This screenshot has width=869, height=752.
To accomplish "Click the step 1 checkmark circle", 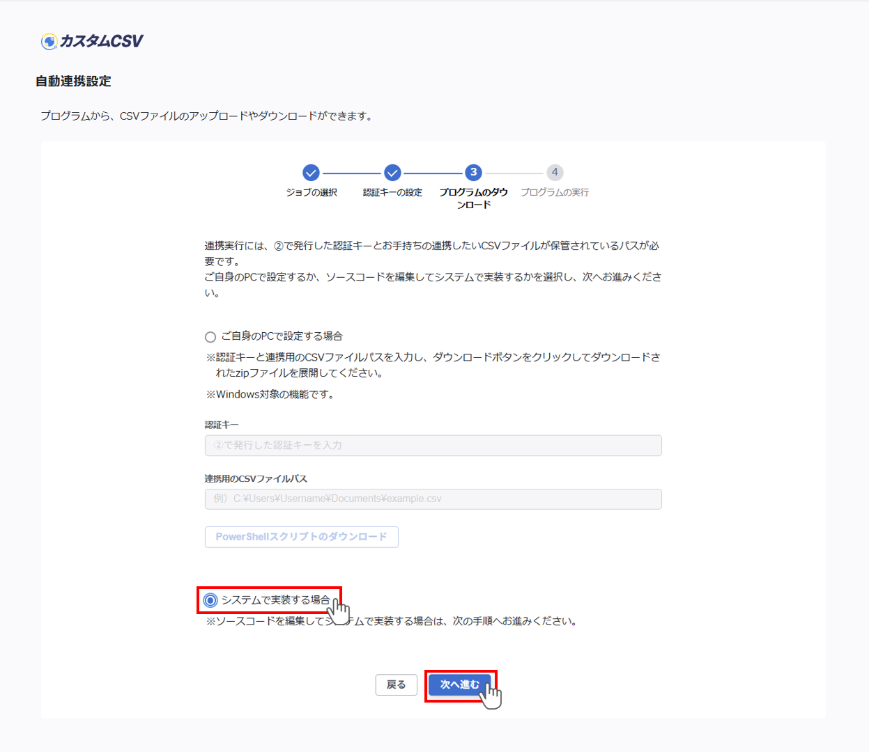I will 311,173.
